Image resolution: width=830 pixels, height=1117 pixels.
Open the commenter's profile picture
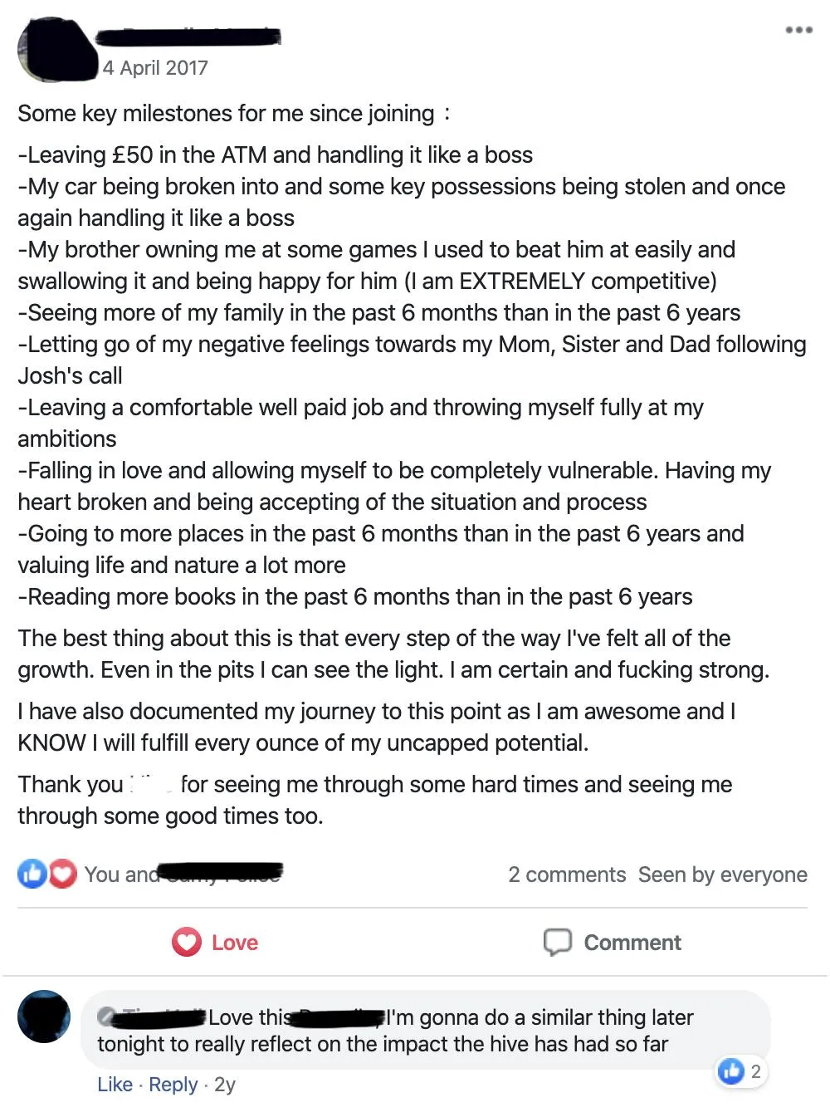coord(44,1016)
